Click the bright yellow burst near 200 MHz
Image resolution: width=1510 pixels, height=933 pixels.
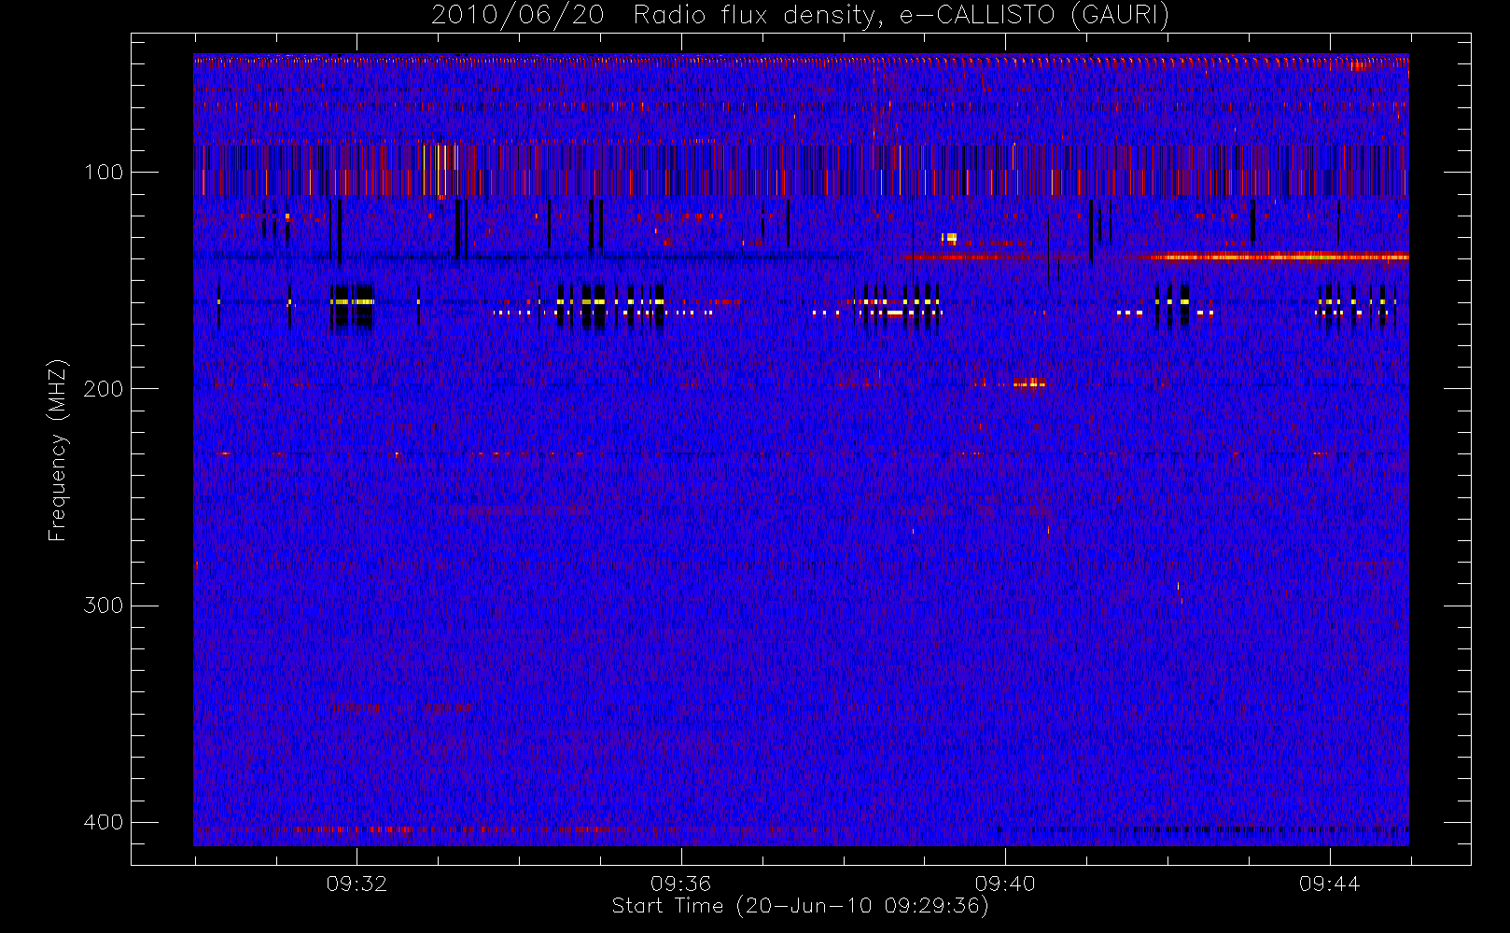tap(1028, 383)
